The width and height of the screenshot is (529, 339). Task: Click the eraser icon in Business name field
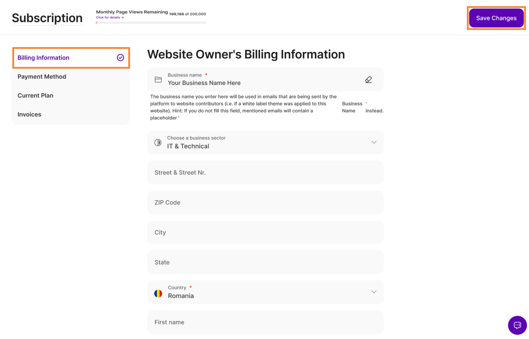(x=369, y=80)
